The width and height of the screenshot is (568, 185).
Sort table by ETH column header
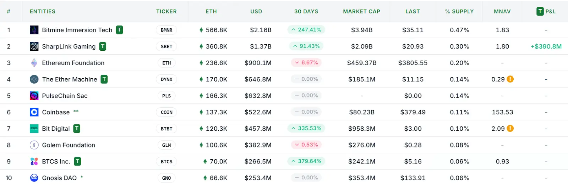(x=211, y=11)
